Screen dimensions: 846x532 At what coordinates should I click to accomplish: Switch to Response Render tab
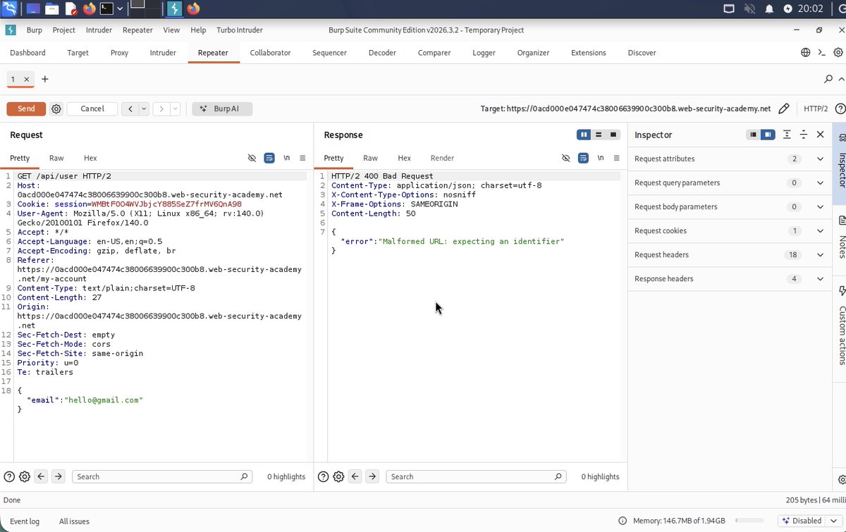[442, 158]
